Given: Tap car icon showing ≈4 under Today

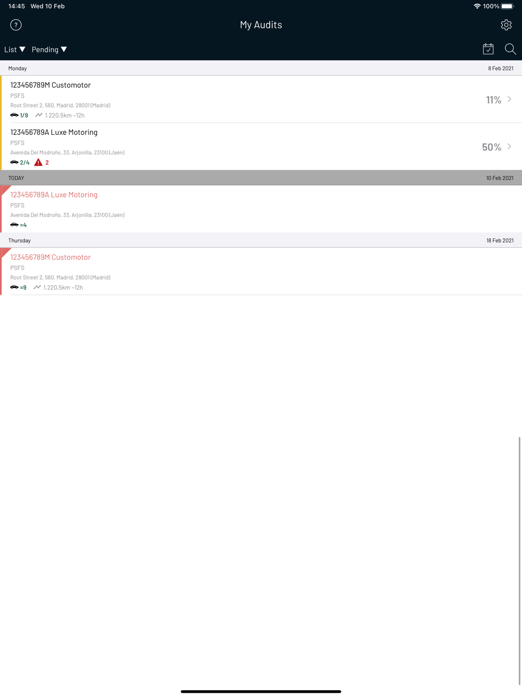Looking at the screenshot, I should pos(14,225).
